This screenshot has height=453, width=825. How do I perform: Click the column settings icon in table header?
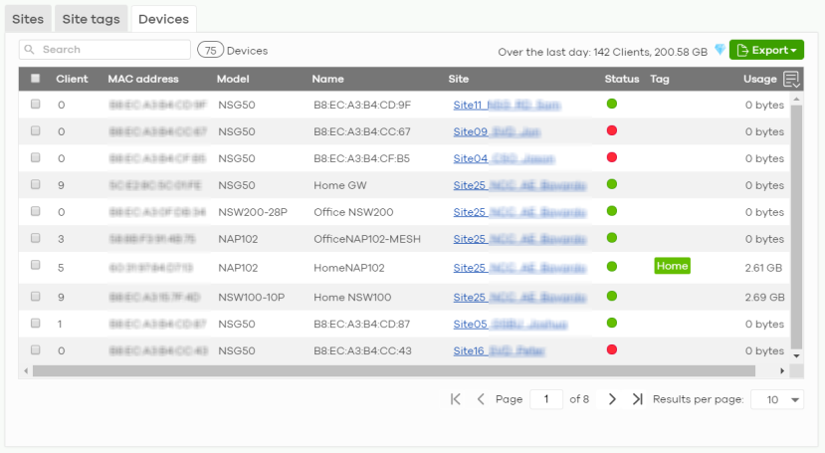point(792,80)
